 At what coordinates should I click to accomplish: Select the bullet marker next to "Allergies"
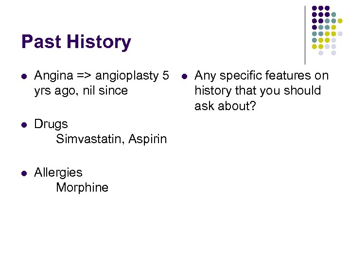[24, 173]
